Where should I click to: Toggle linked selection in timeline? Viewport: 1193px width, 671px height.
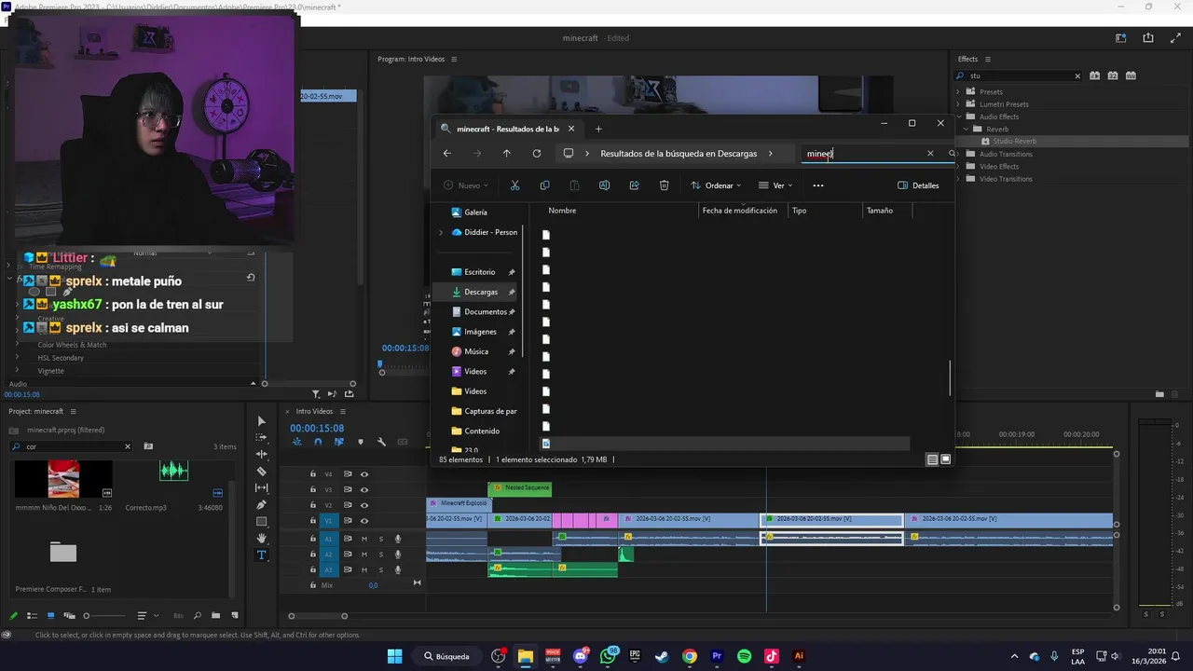[x=339, y=442]
